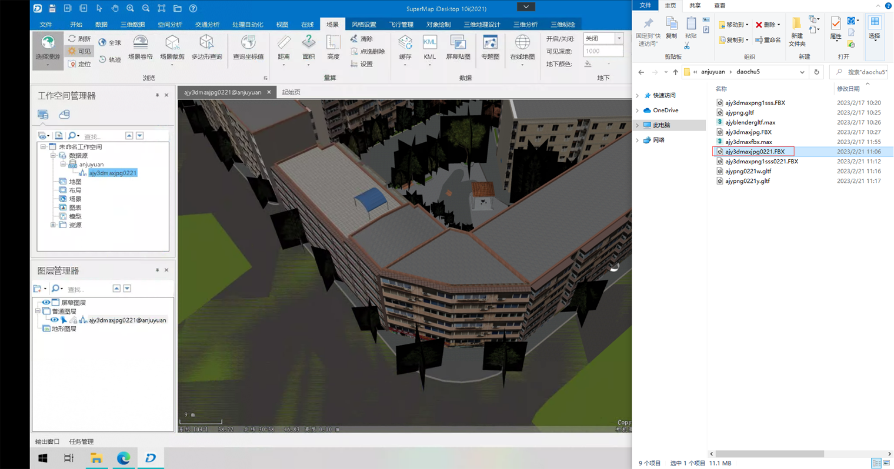Activate the 全球 full globe view
Image resolution: width=894 pixels, height=469 pixels.
tap(110, 42)
